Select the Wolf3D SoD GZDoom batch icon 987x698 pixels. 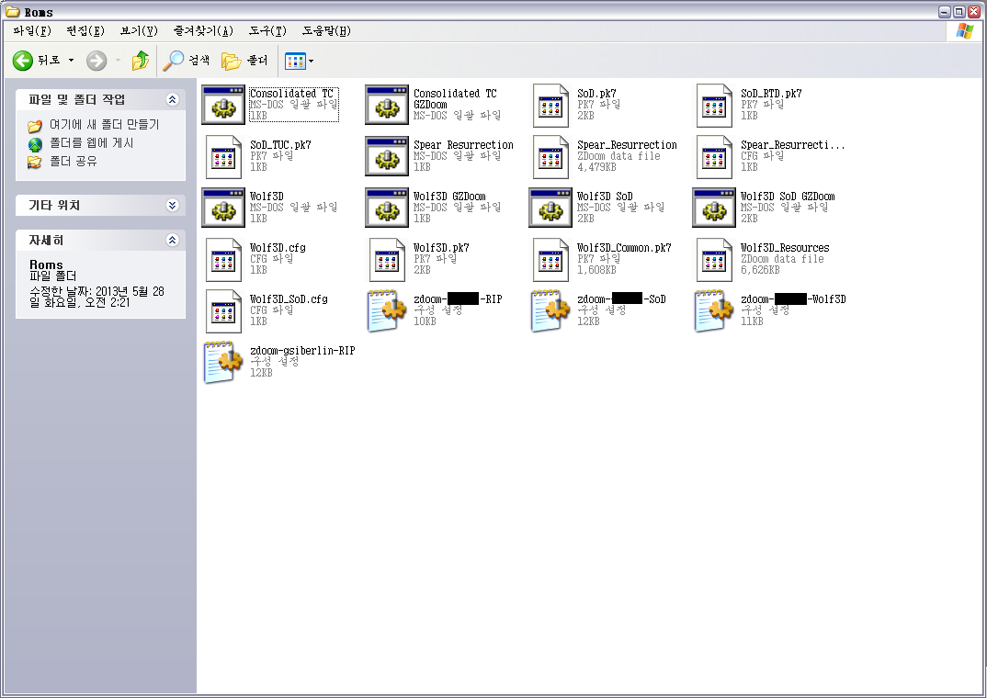[x=714, y=208]
